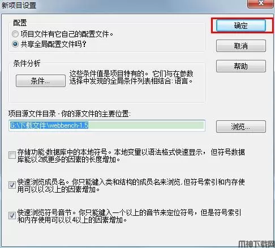Click the 浏览... browse button
Viewport: 275px width, 248px height.
pos(241,127)
